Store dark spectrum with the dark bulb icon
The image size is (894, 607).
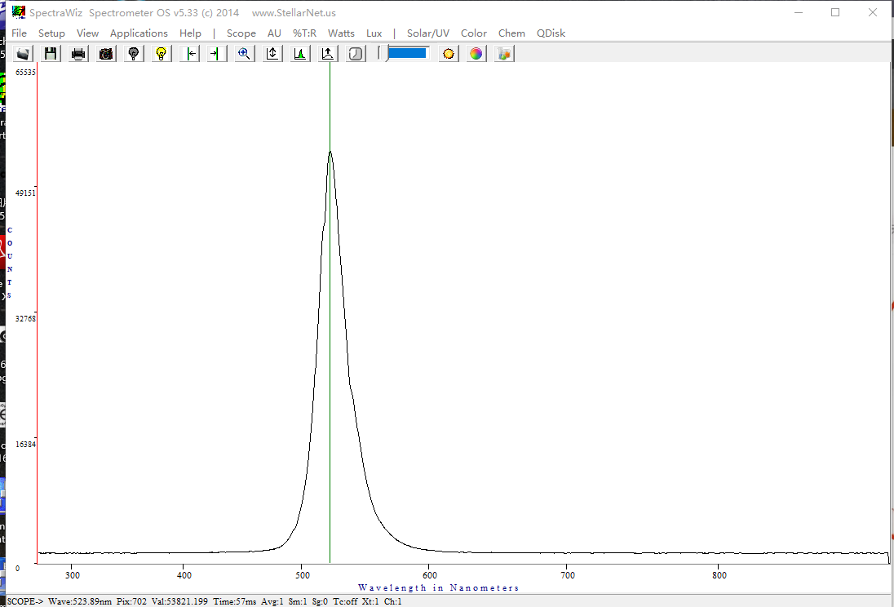pos(134,54)
